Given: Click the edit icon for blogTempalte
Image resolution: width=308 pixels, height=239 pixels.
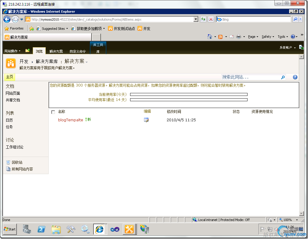Looking at the screenshot, I should coord(146,120).
